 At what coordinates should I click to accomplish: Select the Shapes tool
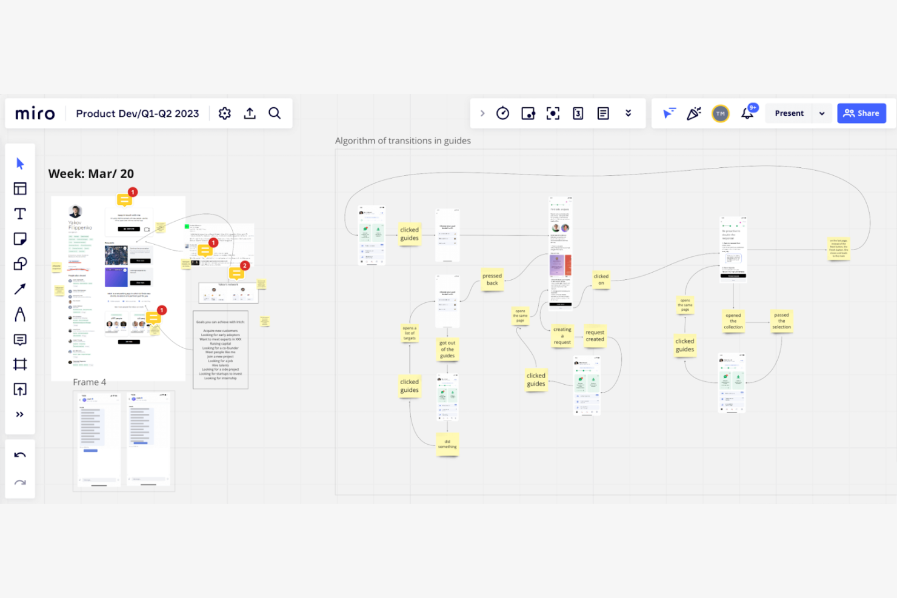coord(20,264)
